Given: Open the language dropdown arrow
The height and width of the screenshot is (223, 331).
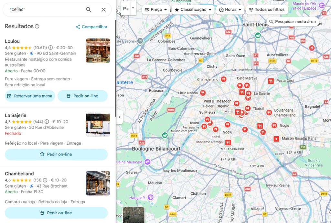Looking at the screenshot, I should 133,8.
